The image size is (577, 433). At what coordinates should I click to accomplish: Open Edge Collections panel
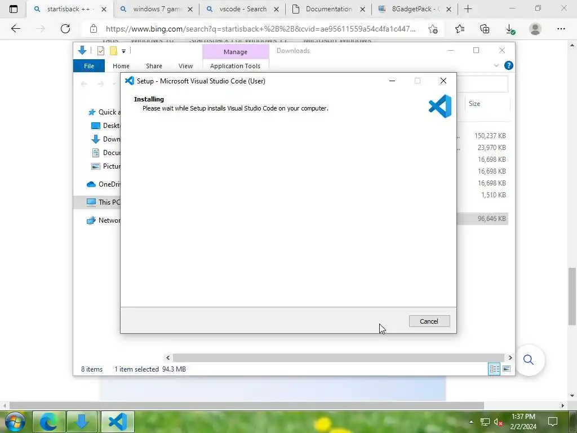coord(485,29)
